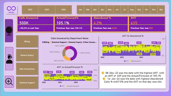Click the 240K (47.92%) data label
This screenshot has width=171, height=96.
click(x=85, y=53)
